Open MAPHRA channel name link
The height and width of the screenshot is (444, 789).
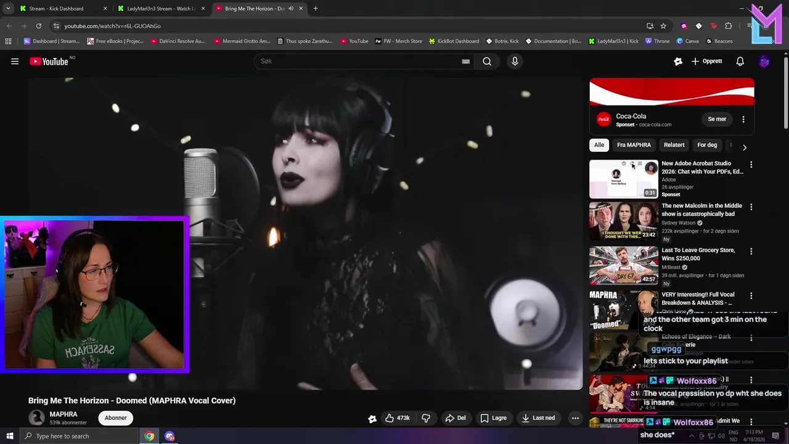click(x=63, y=414)
